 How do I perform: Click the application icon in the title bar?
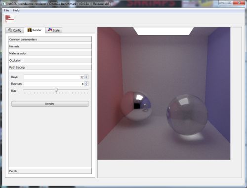coord(4,3)
